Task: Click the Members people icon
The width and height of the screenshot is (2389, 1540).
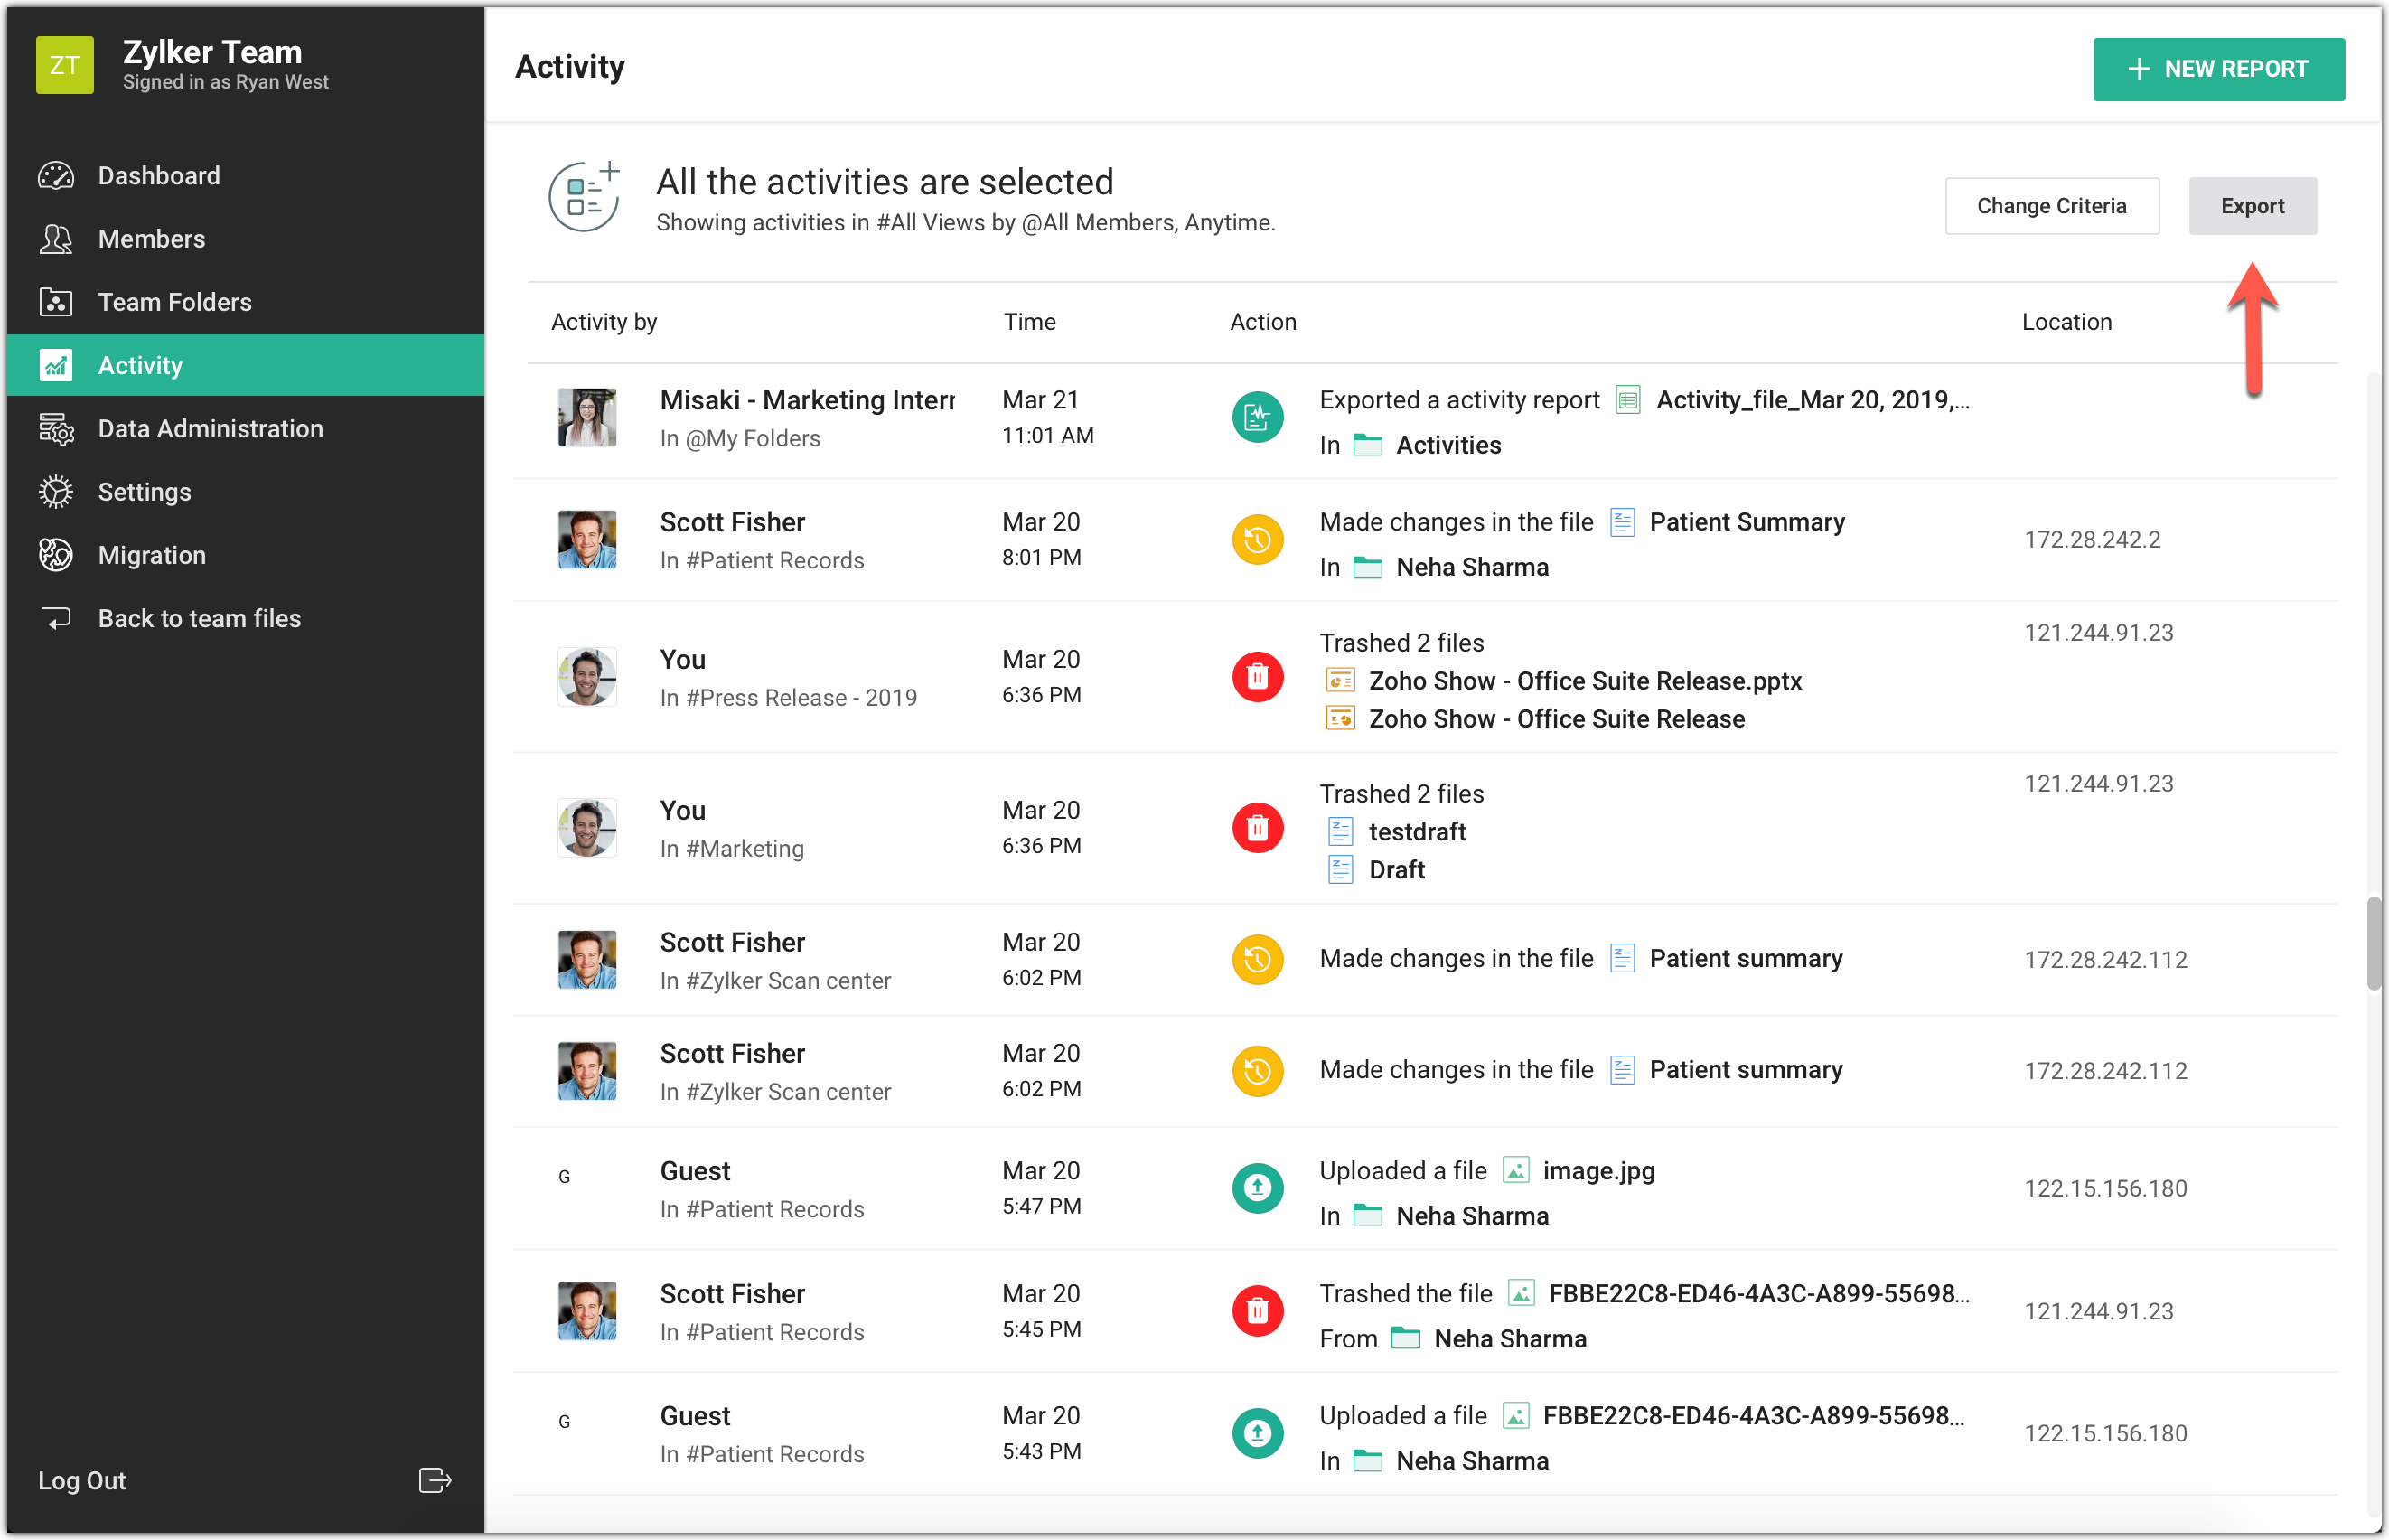Action: [56, 239]
